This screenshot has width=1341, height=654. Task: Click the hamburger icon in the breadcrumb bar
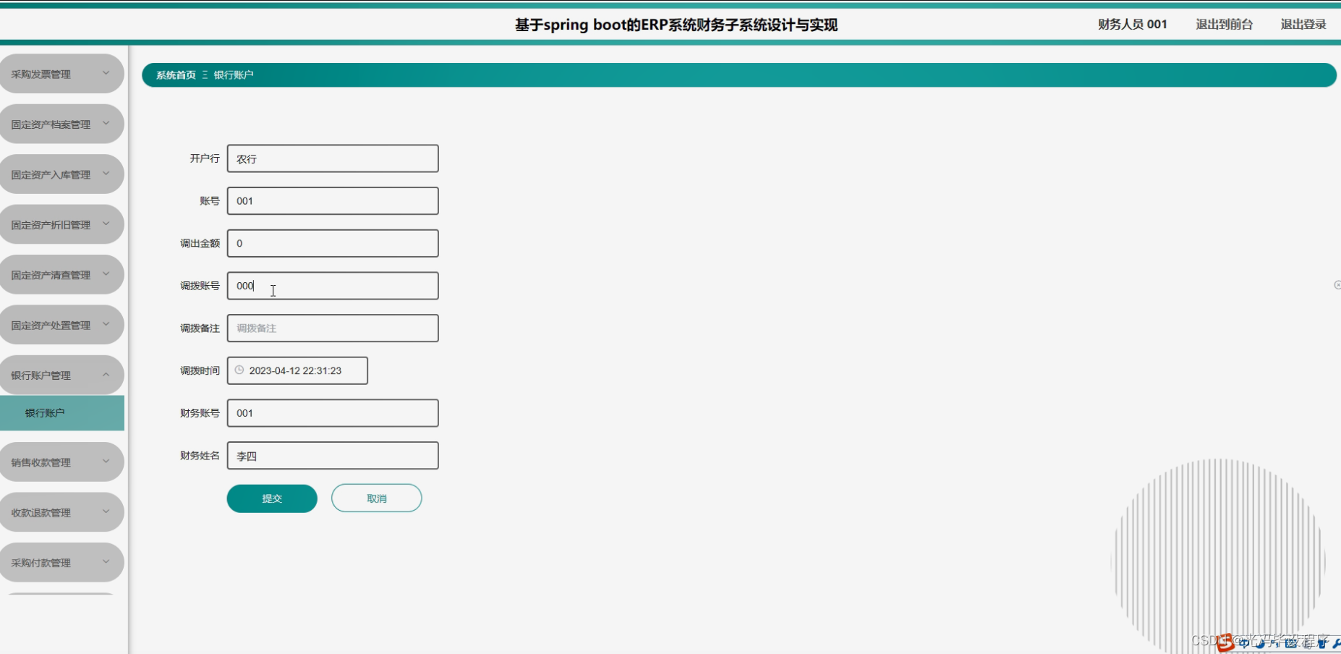(205, 75)
